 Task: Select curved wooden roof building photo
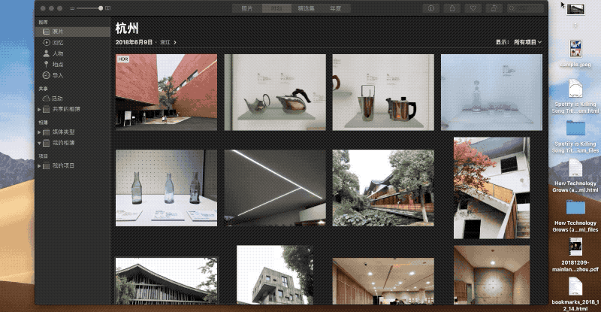[166, 281]
